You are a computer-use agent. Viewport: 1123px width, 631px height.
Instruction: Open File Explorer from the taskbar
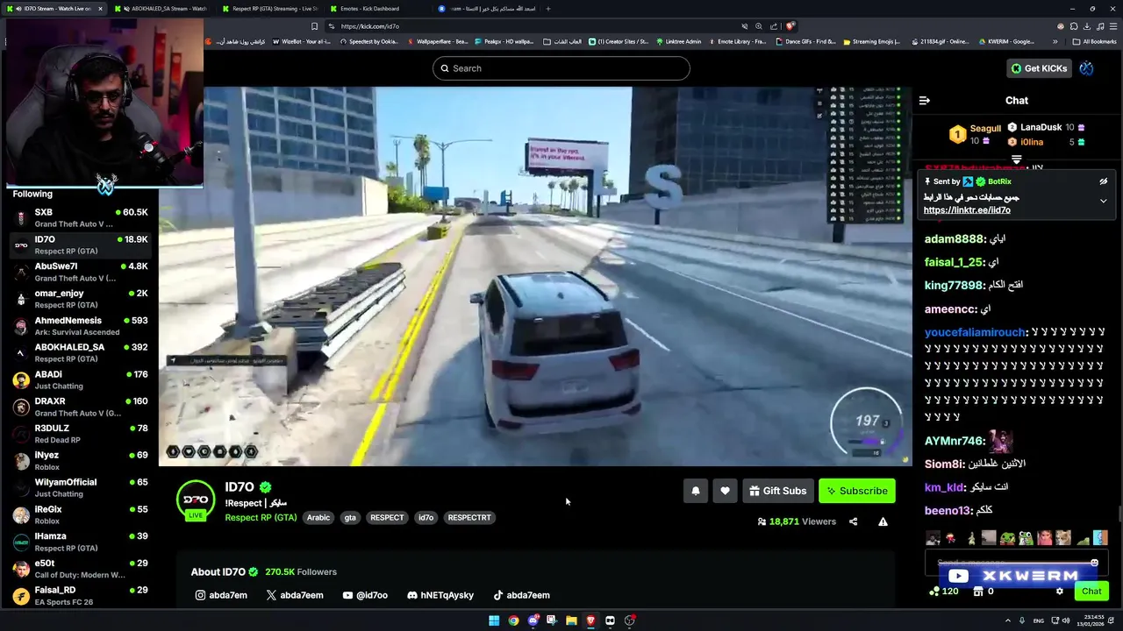coord(571,620)
